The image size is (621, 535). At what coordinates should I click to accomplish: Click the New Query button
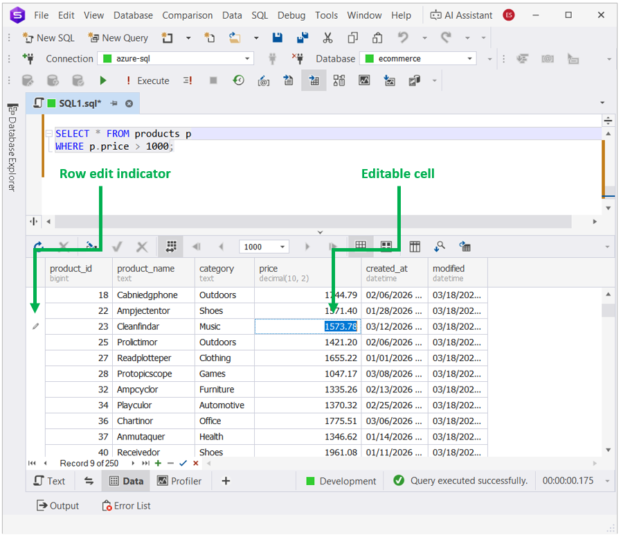tap(118, 38)
